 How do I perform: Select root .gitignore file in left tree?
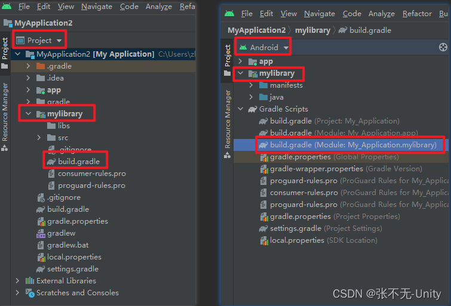pos(59,197)
